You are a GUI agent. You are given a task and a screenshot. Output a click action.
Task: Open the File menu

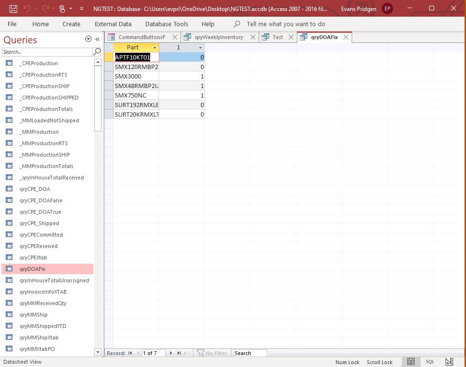12,24
